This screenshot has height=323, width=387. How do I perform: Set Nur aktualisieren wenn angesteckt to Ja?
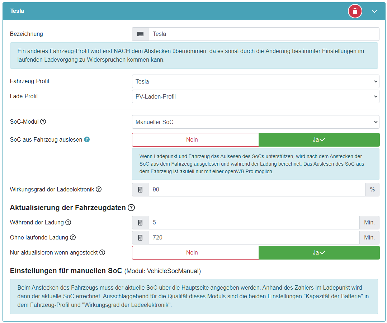pyautogui.click(x=319, y=253)
